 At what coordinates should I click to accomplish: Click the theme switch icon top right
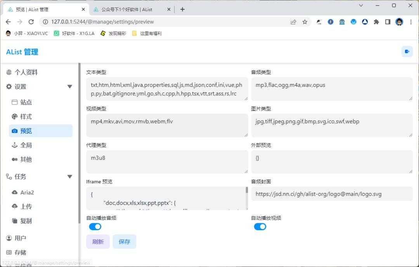tap(407, 51)
